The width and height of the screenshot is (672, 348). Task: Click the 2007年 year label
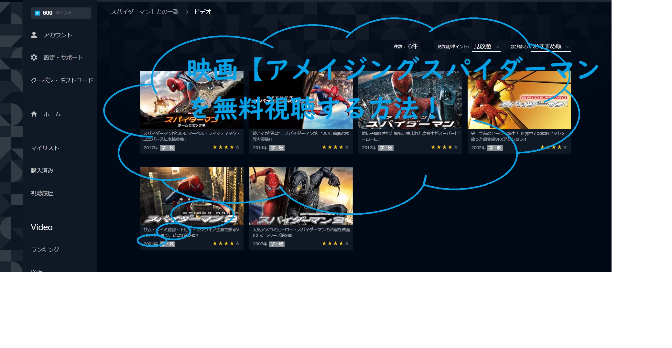click(260, 244)
